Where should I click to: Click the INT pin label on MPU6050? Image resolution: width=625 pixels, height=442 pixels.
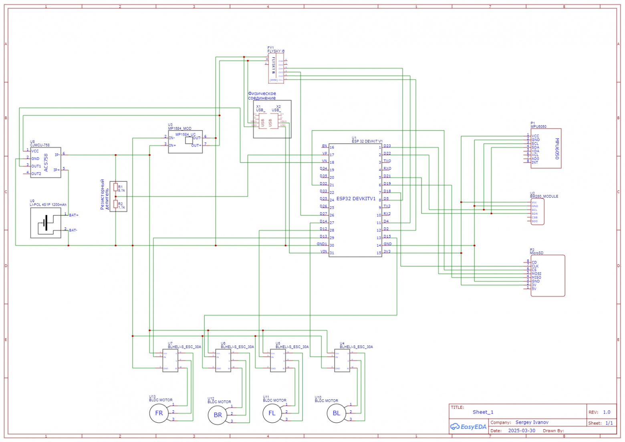click(x=535, y=162)
